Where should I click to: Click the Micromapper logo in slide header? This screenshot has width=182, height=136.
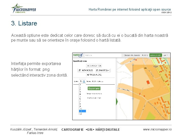click(x=24, y=8)
